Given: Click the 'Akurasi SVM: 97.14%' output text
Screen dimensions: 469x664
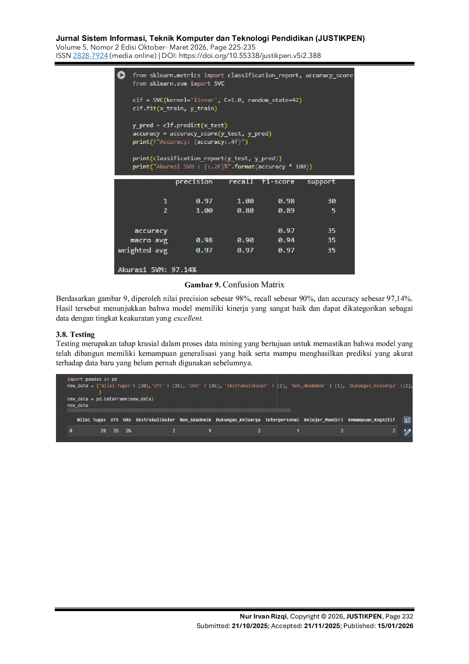Looking at the screenshot, I should tap(157, 270).
